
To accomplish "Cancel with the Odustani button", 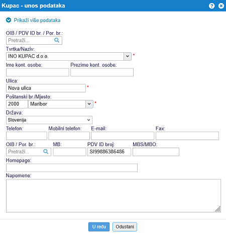I will pos(125,227).
